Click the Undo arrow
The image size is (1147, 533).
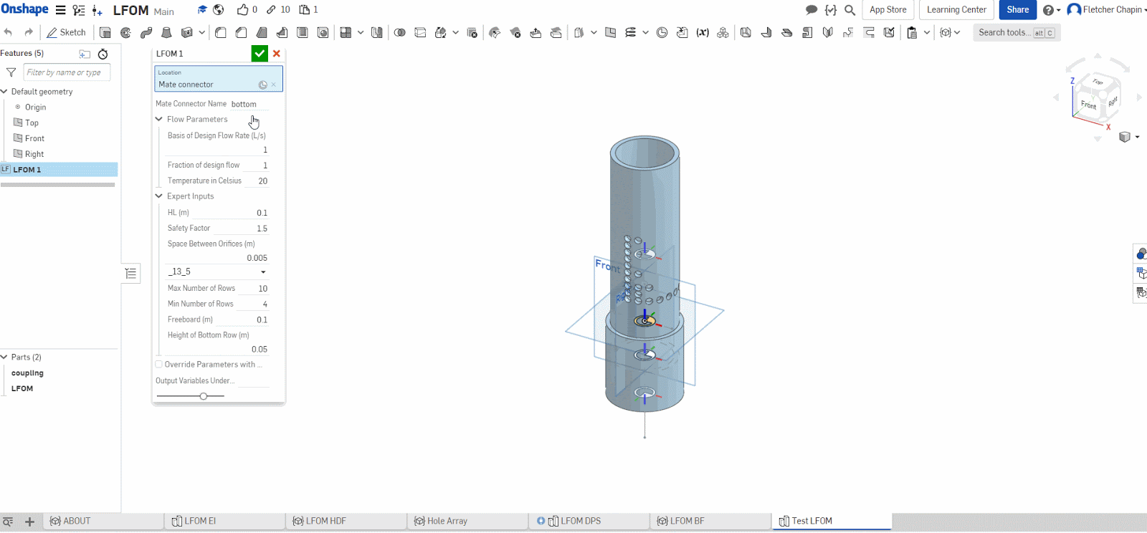8,32
